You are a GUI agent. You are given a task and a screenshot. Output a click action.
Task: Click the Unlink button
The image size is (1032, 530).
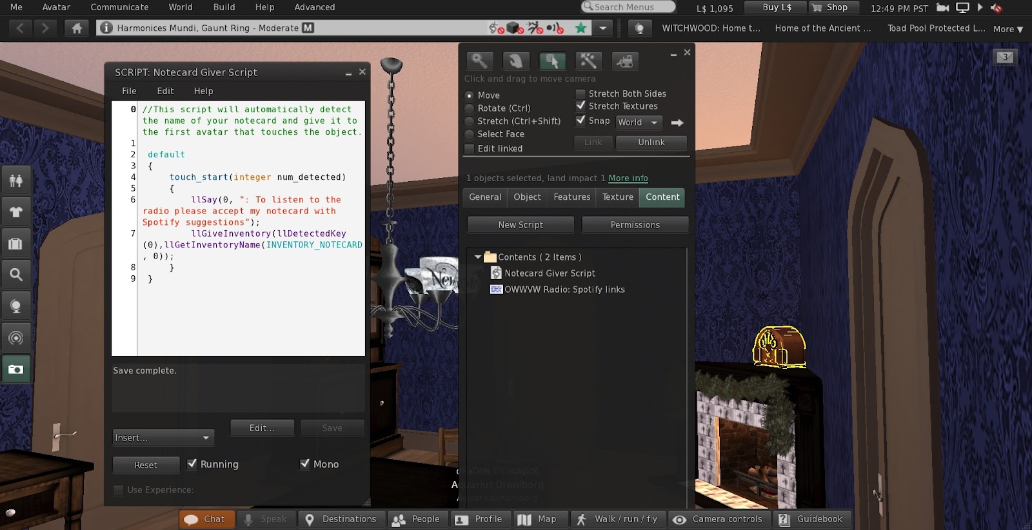click(651, 142)
